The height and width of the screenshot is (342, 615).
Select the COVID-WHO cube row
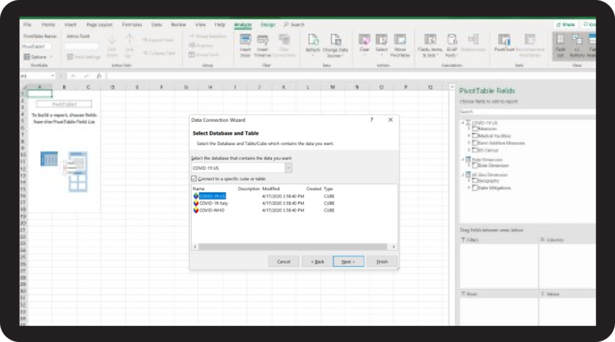[264, 210]
